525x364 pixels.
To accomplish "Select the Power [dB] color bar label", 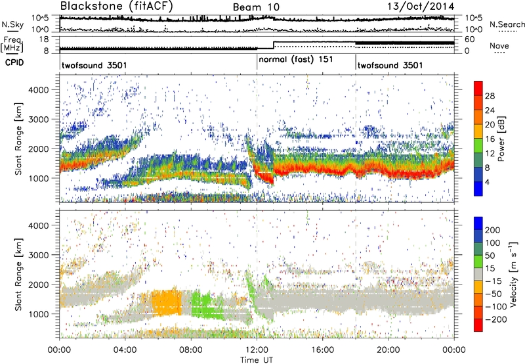I will point(502,139).
